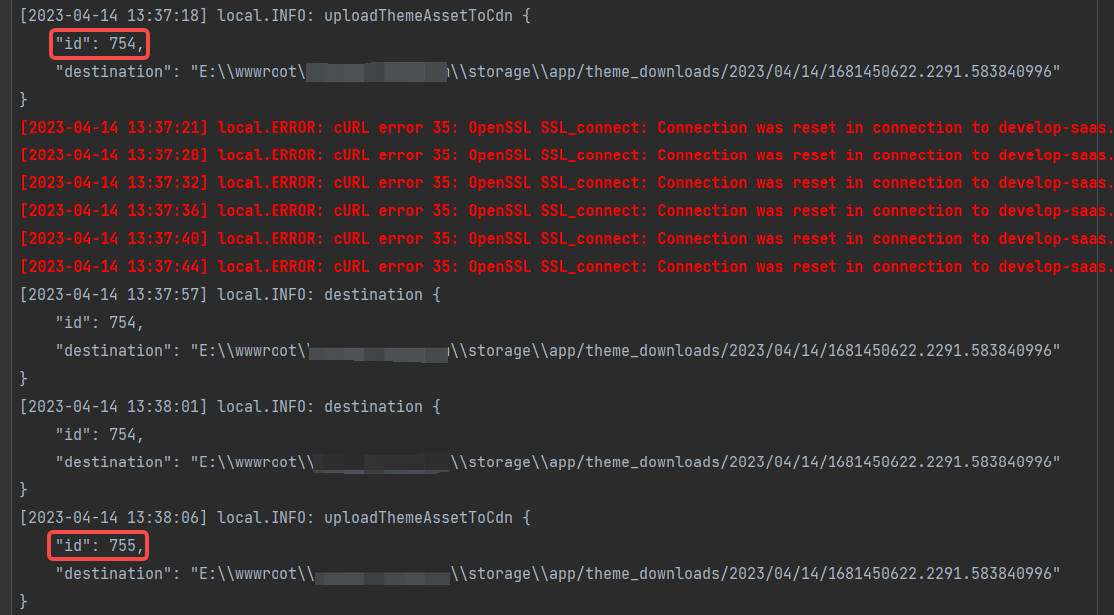This screenshot has width=1114, height=615.
Task: Click the 13:38:01 local.INFO destination line
Action: (x=230, y=406)
